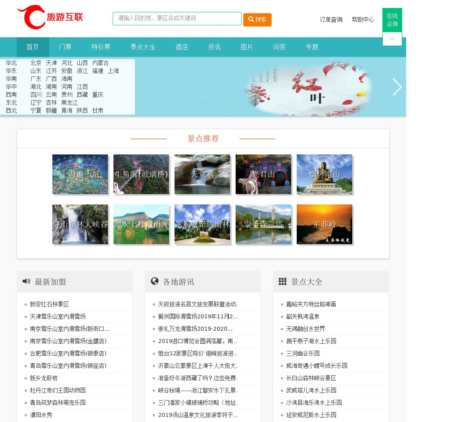The height and width of the screenshot is (422, 476).
Task: Open the 景点大全 nav tab
Action: (x=143, y=47)
